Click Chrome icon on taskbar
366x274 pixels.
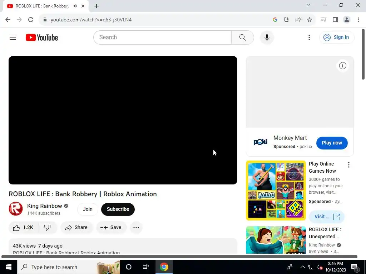164,267
